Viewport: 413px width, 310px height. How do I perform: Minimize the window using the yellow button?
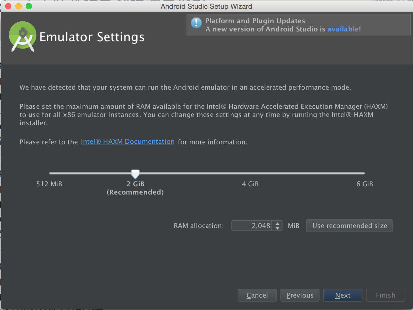19,6
